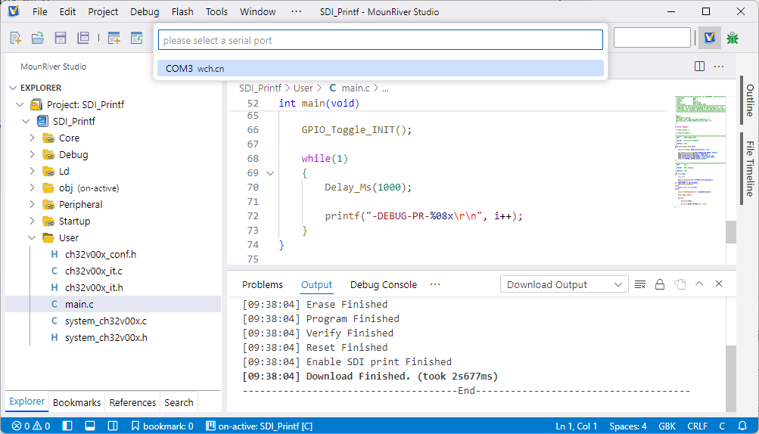Open the Download Output dropdown
The width and height of the screenshot is (759, 434).
pos(564,284)
